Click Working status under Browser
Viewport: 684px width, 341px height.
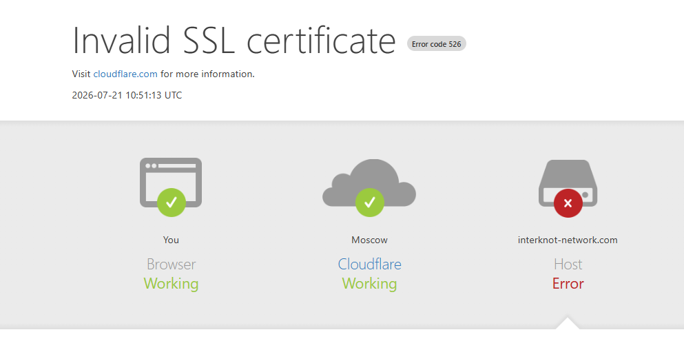pyautogui.click(x=171, y=284)
